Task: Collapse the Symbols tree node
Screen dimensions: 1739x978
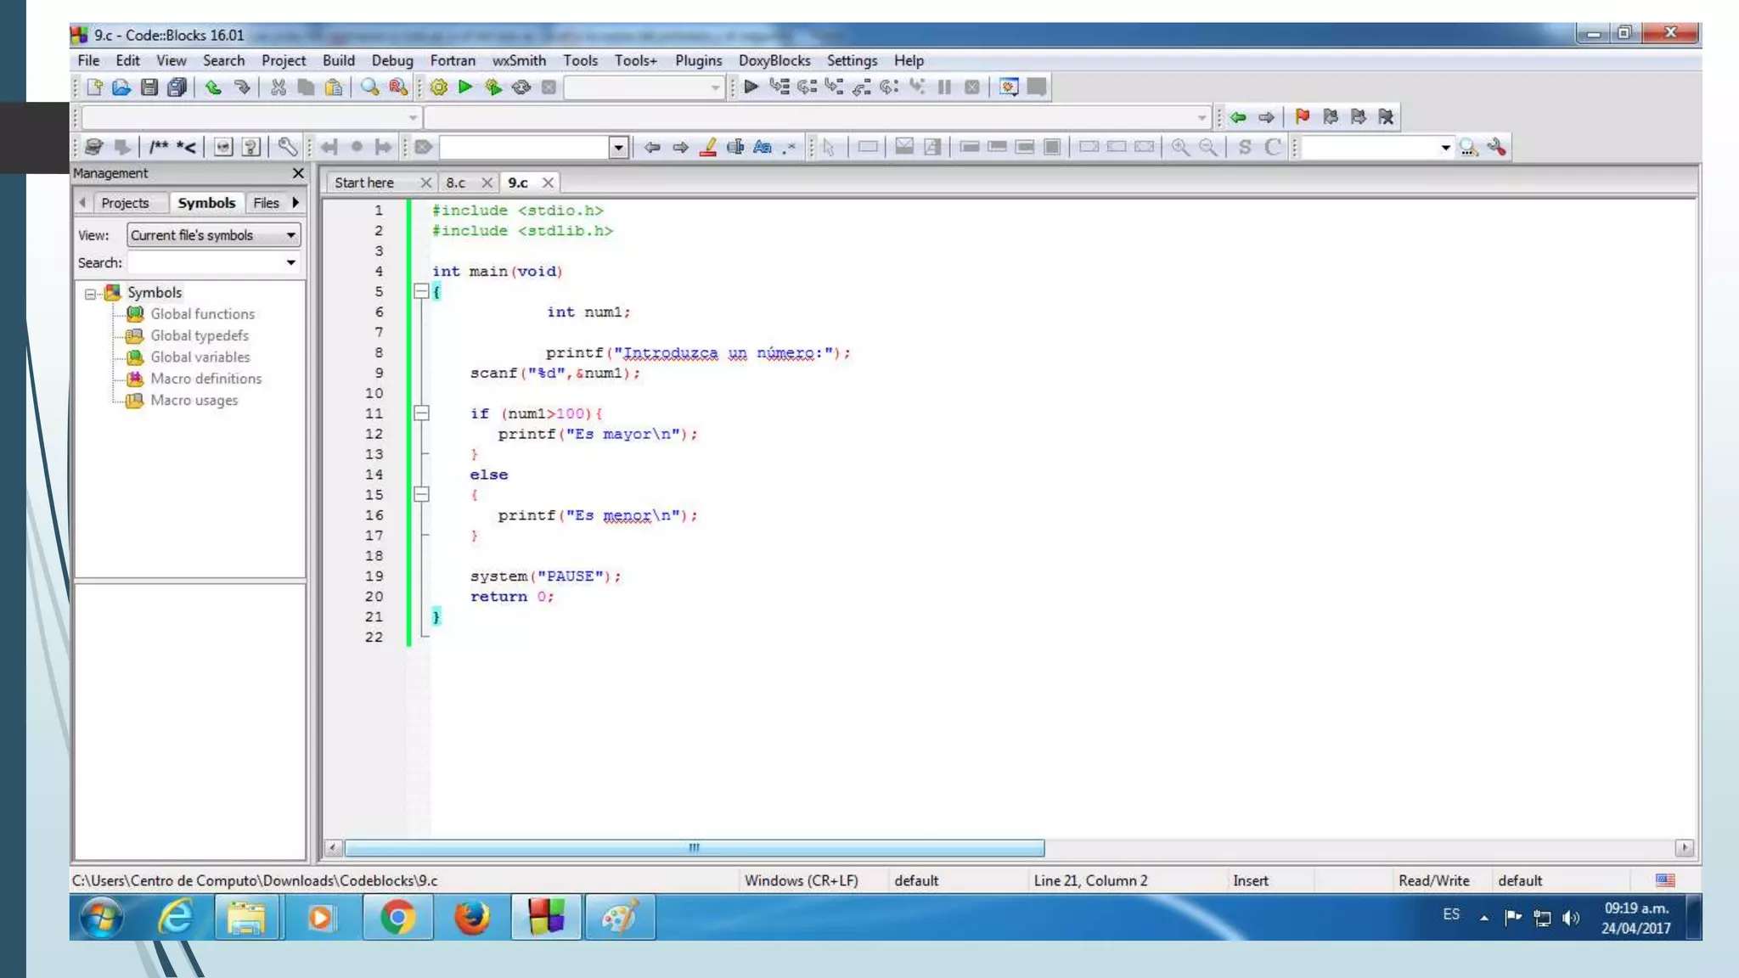Action: click(90, 294)
